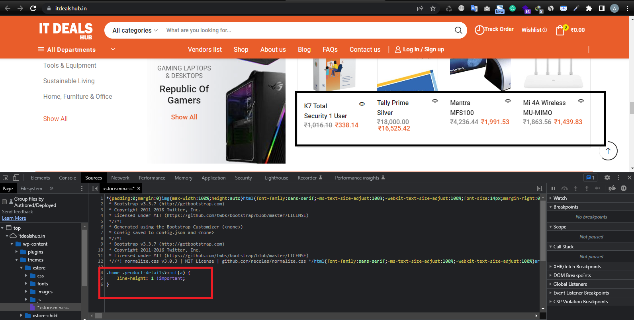Collapse the top tree node
Screen dimensions: 634x320
(2, 228)
